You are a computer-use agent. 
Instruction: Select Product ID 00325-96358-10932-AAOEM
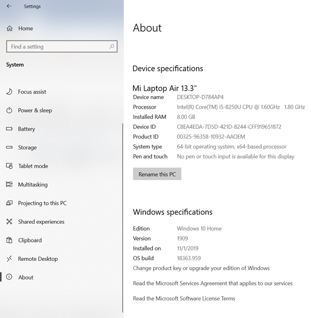[211, 137]
